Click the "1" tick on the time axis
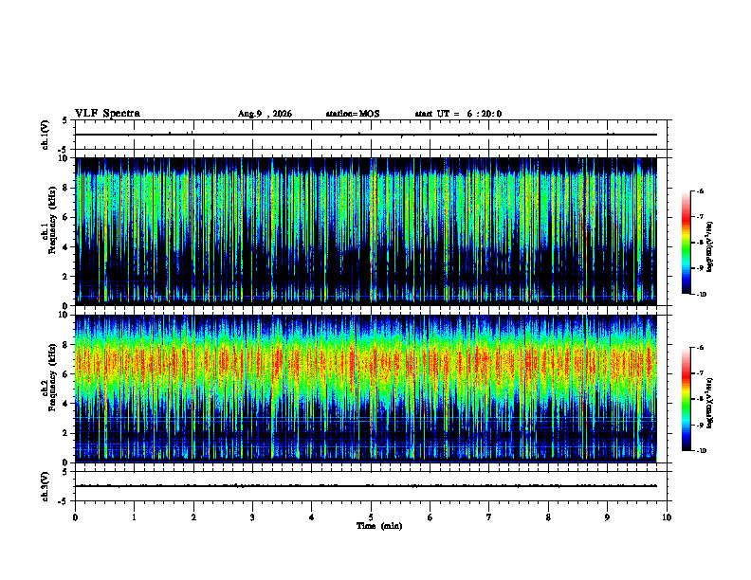 134,517
